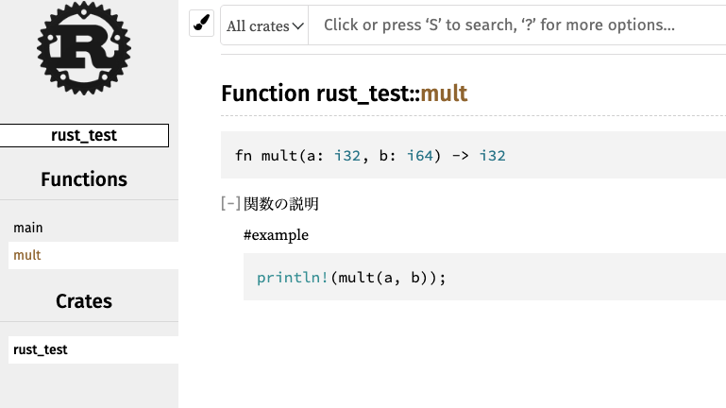
Task: Open rust_test under the Crates heading
Action: click(41, 349)
